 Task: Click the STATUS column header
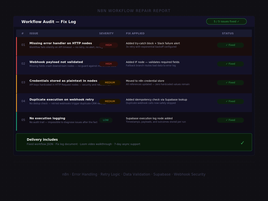point(228,33)
